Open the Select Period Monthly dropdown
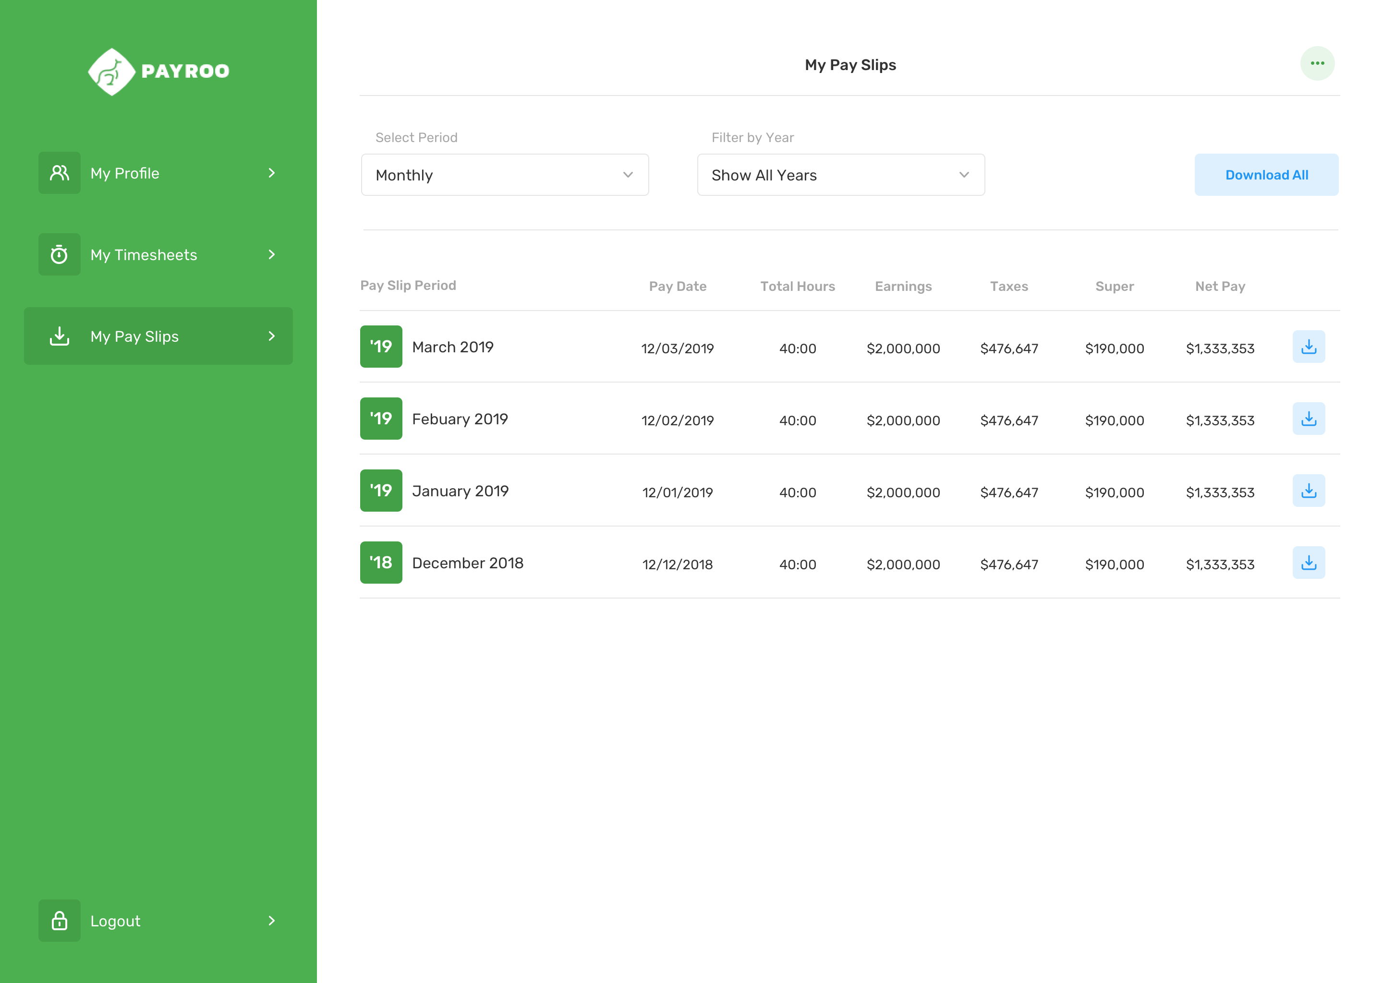 tap(505, 175)
